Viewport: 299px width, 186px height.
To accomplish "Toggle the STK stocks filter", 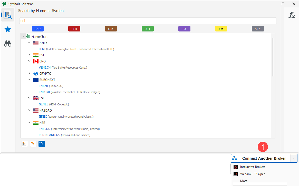I will [258, 29].
